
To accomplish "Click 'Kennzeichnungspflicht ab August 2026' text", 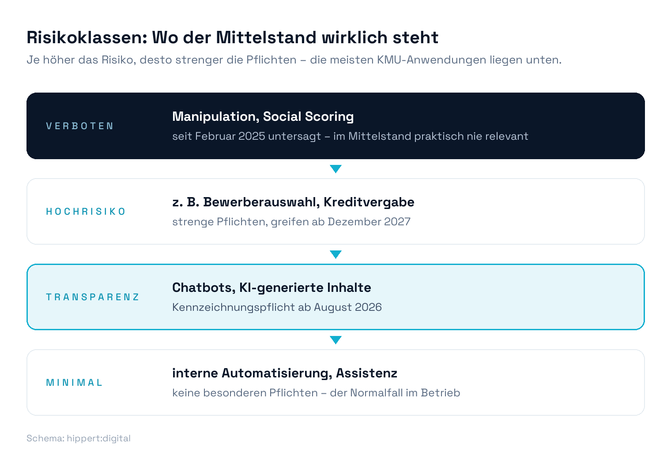I will (x=277, y=307).
